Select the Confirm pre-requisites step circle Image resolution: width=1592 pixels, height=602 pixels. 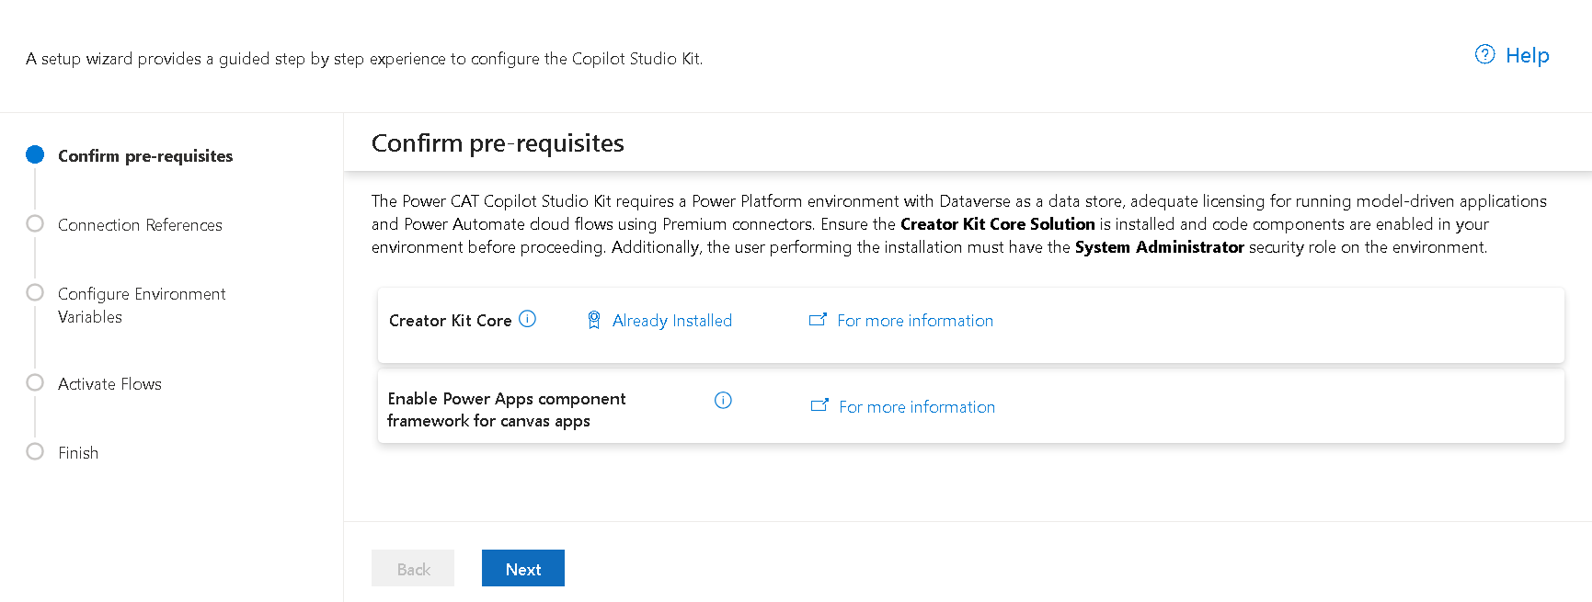35,154
